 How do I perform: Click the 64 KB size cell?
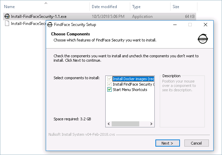click(190, 17)
